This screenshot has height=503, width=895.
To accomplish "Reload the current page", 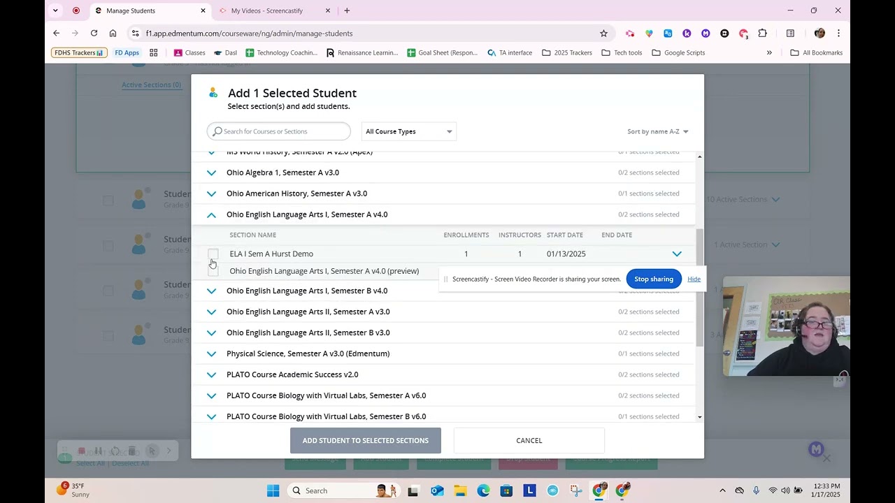I will [94, 33].
